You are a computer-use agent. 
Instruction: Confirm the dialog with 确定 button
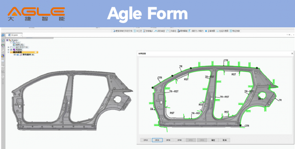[x=214, y=140]
